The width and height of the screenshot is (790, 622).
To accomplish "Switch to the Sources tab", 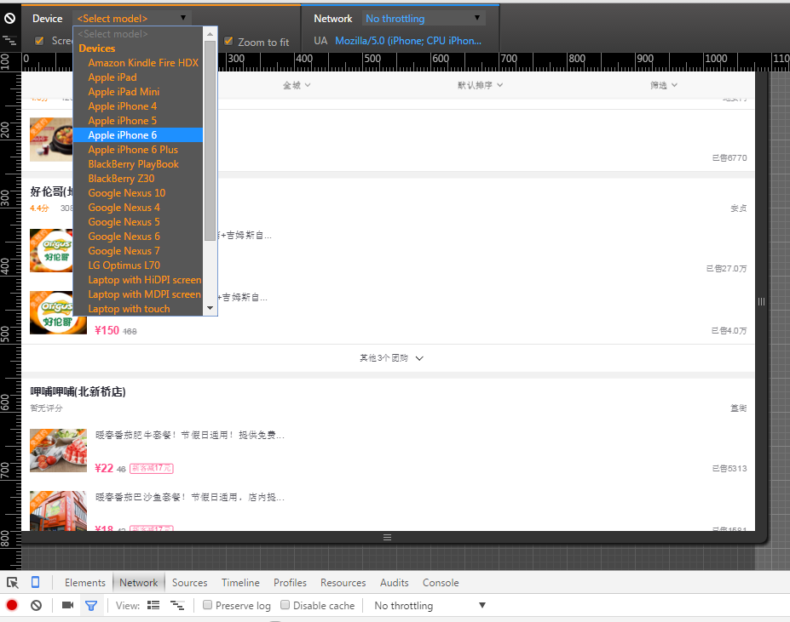I will coord(189,583).
